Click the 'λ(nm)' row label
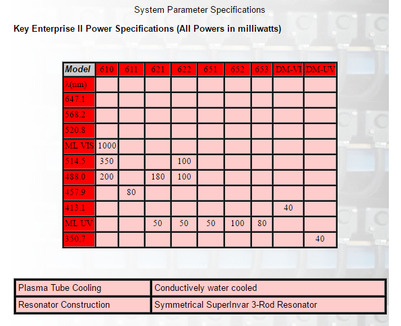The height and width of the screenshot is (326, 401). click(79, 84)
